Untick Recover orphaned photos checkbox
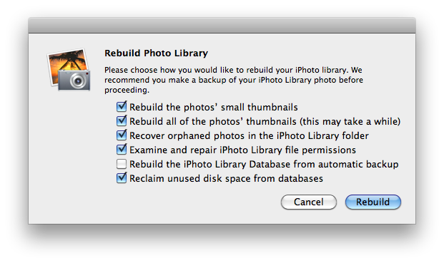444x263 pixels. coord(122,135)
